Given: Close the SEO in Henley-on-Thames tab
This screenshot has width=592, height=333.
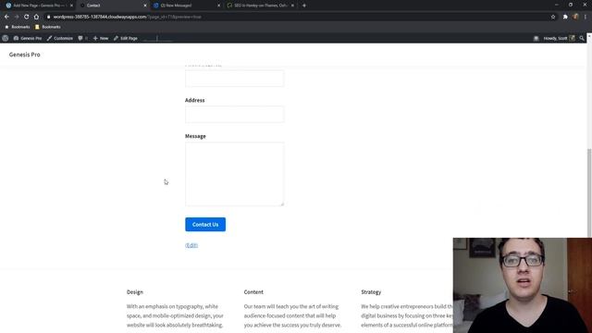Looking at the screenshot, I should click(292, 6).
